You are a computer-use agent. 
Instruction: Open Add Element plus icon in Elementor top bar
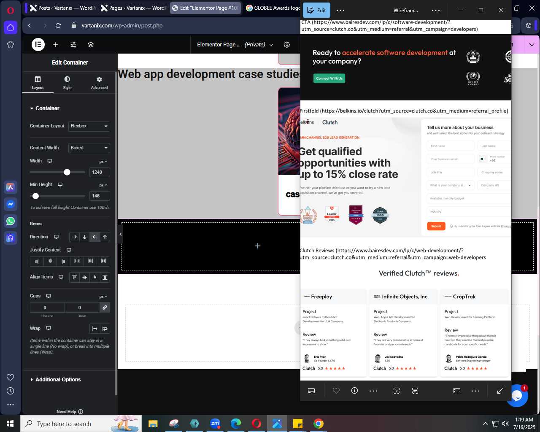[x=56, y=45]
